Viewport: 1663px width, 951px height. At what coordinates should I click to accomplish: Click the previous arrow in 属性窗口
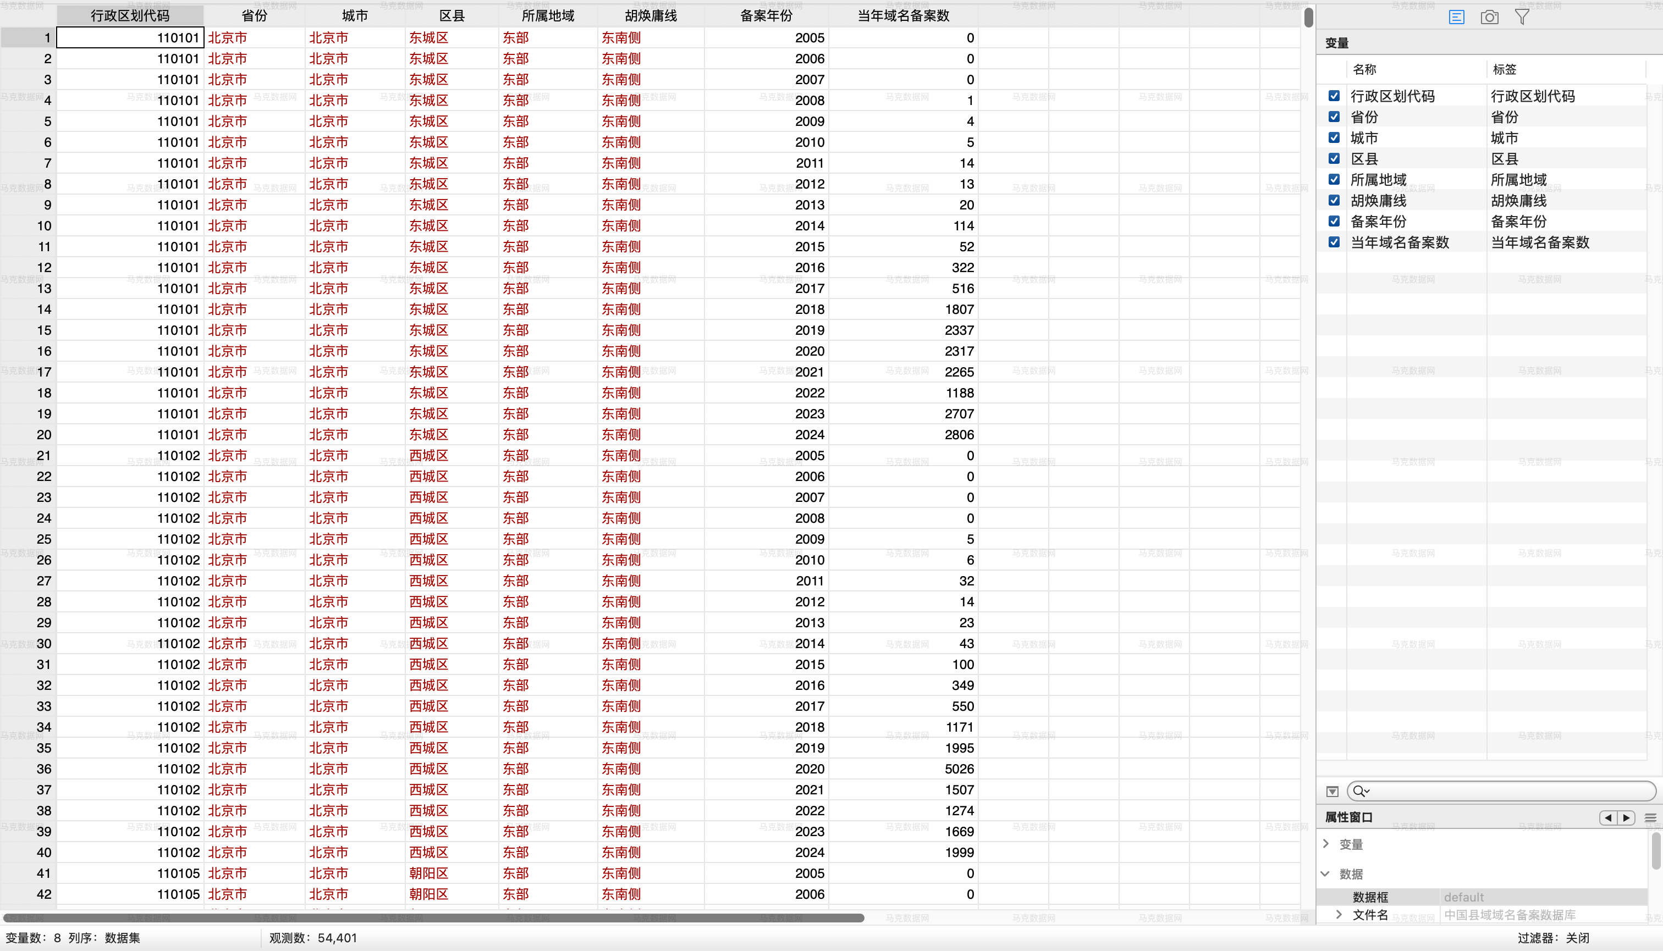[1607, 817]
